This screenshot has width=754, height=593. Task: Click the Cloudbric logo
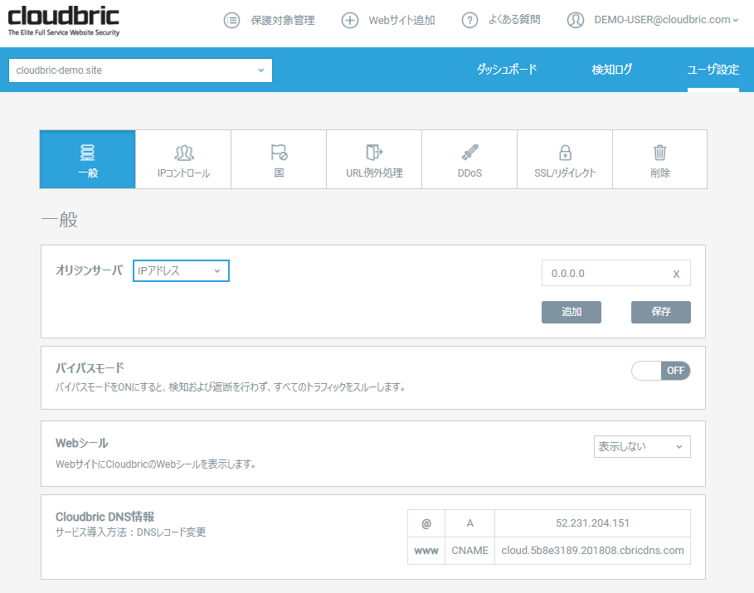(x=64, y=21)
